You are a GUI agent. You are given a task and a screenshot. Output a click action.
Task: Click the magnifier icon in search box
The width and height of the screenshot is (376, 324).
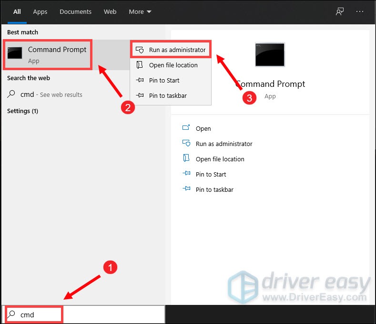(x=11, y=314)
